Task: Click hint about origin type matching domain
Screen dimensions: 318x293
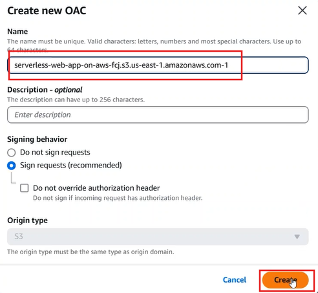Action: click(90, 252)
